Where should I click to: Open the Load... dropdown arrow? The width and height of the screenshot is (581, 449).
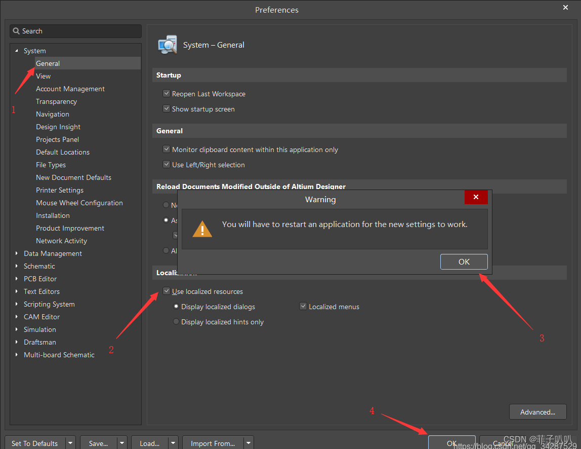(x=173, y=443)
